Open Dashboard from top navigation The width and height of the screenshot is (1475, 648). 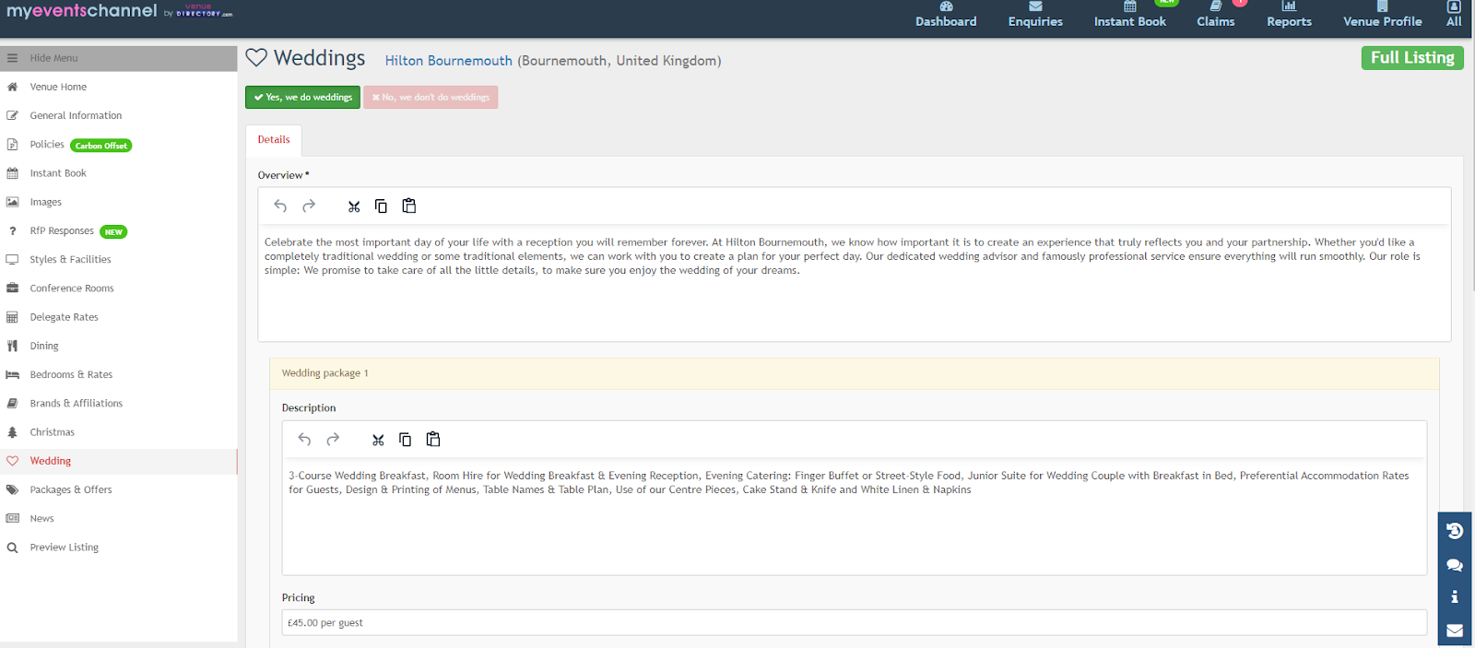point(946,15)
